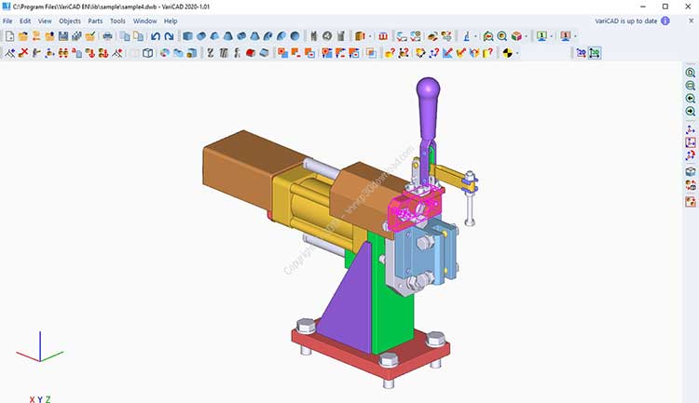Switch to 2D drawing mode icon
Screen dimensions: 699x403
(581, 53)
